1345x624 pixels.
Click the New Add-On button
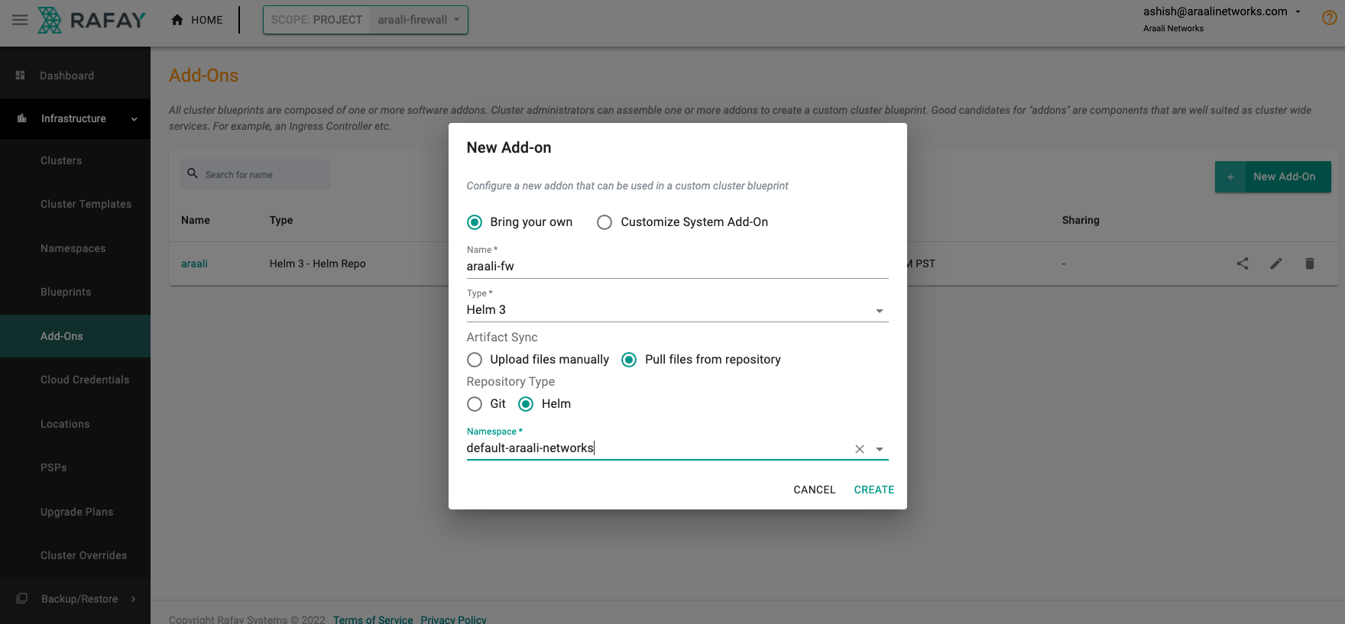pyautogui.click(x=1273, y=176)
